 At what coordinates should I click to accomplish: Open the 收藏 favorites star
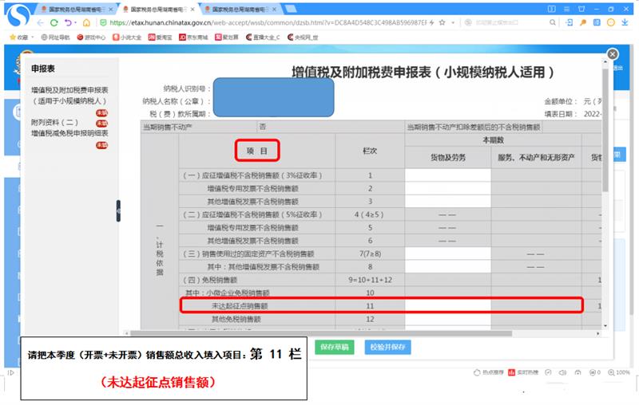(x=16, y=37)
